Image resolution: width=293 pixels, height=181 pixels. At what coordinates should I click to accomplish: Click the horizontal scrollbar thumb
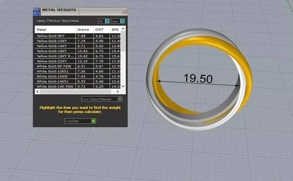click(x=76, y=91)
